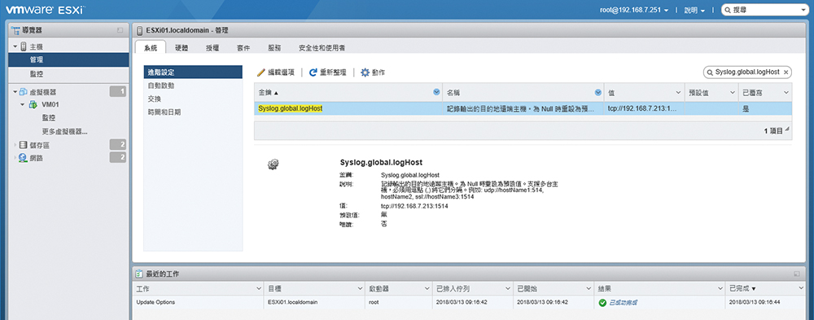Image resolution: width=814 pixels, height=320 pixels.
Task: Click the Edit option button
Action: click(x=276, y=72)
